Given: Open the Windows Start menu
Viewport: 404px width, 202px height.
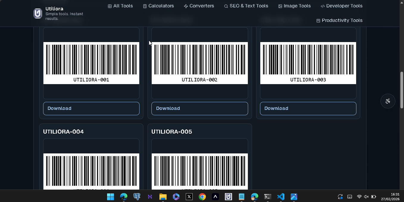Looking at the screenshot, I should pyautogui.click(x=110, y=197).
